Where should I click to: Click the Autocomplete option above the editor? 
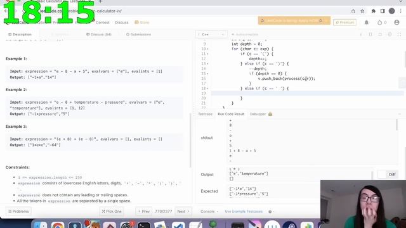click(x=245, y=34)
